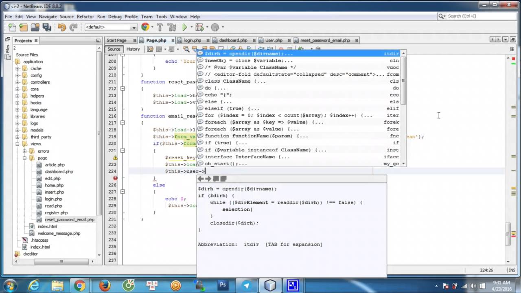Click the Find Selection magnifier icon
Screen dimensions: 521x293
[x=186, y=49]
